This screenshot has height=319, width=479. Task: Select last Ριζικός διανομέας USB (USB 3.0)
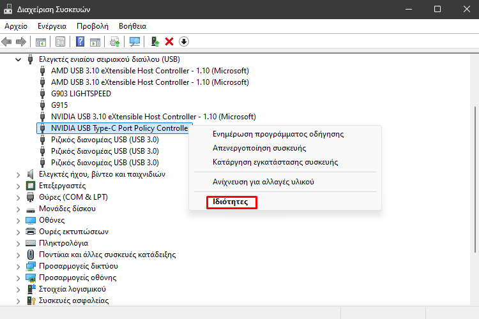[x=105, y=163]
